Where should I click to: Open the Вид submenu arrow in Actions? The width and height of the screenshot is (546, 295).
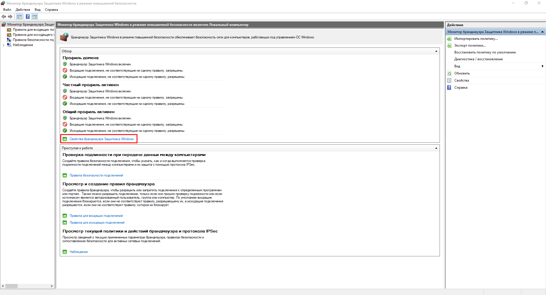point(543,66)
